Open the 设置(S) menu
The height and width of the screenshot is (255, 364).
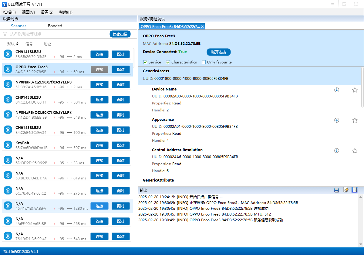tap(47, 12)
